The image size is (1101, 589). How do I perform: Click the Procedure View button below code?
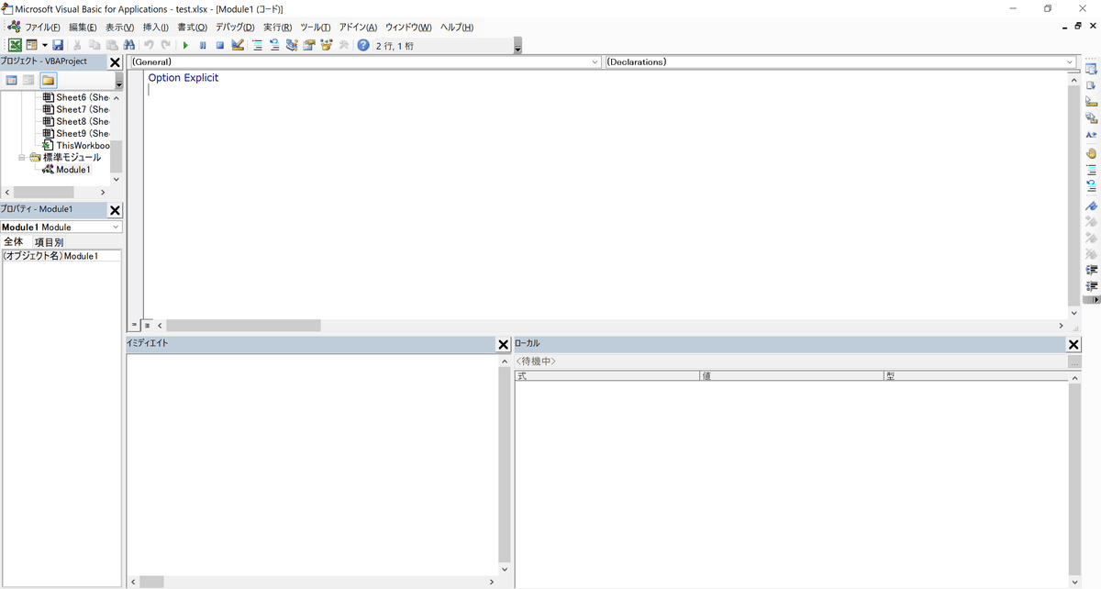coord(134,325)
